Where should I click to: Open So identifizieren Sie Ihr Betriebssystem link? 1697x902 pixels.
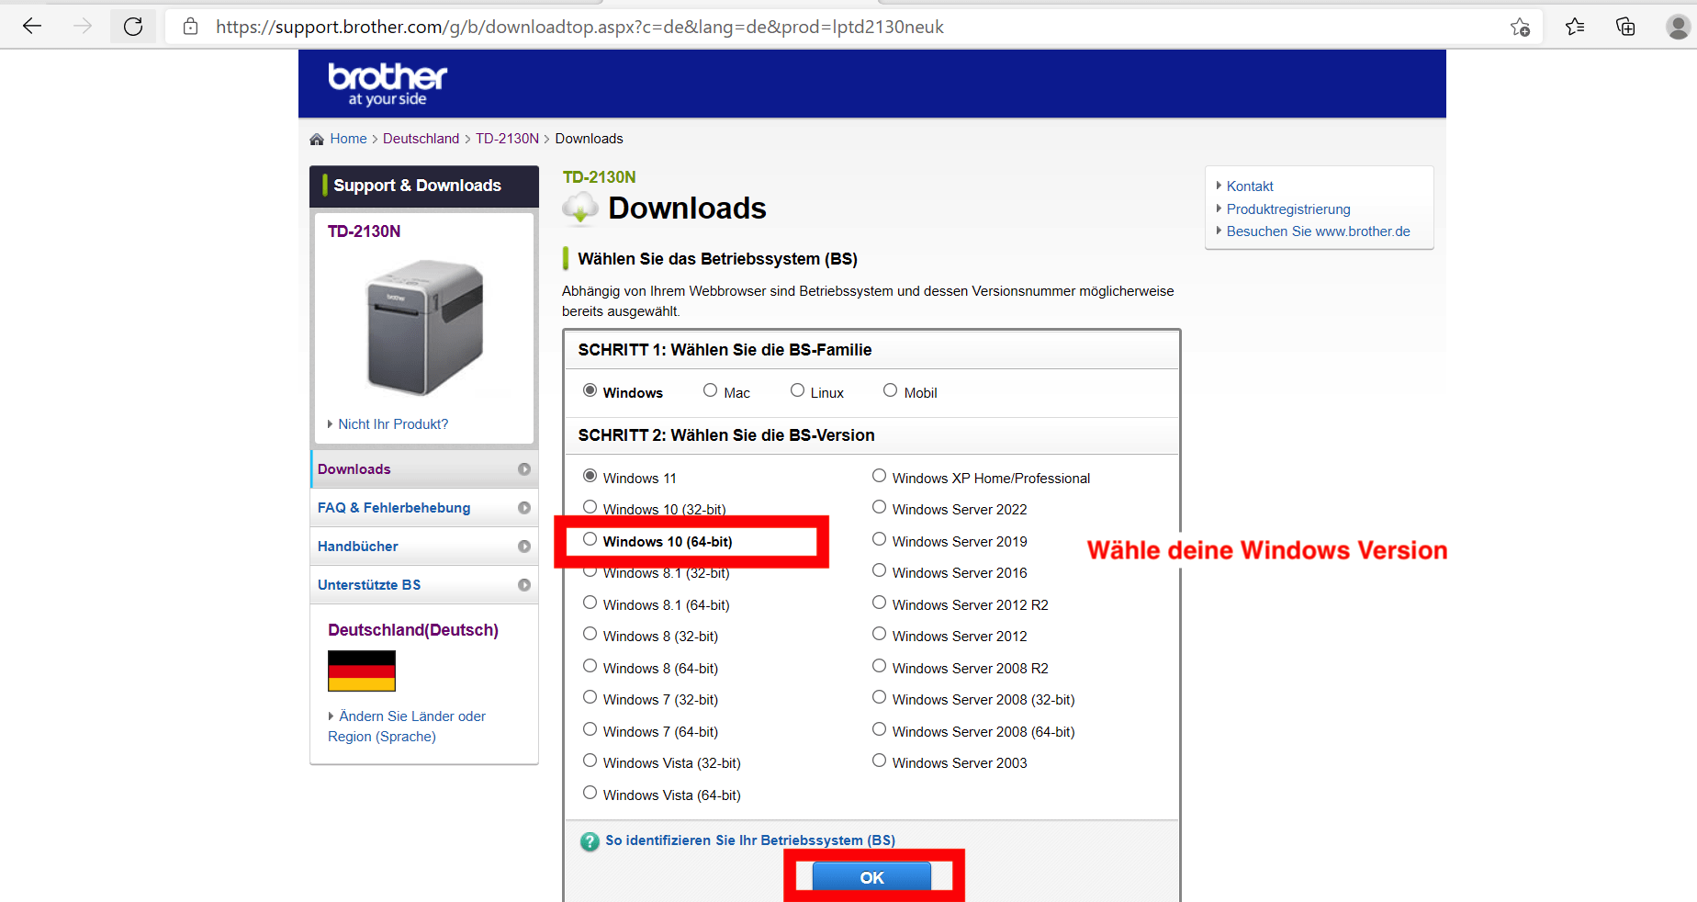(750, 840)
